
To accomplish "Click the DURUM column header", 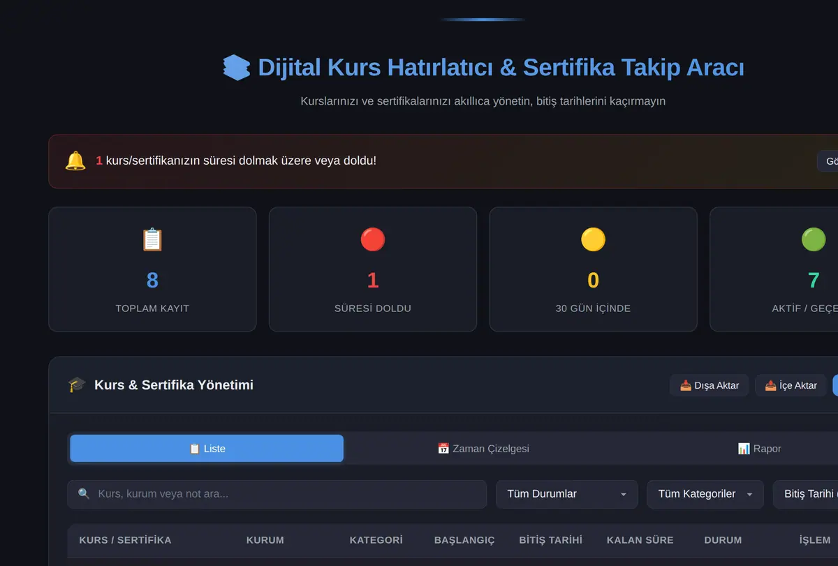I will [723, 540].
